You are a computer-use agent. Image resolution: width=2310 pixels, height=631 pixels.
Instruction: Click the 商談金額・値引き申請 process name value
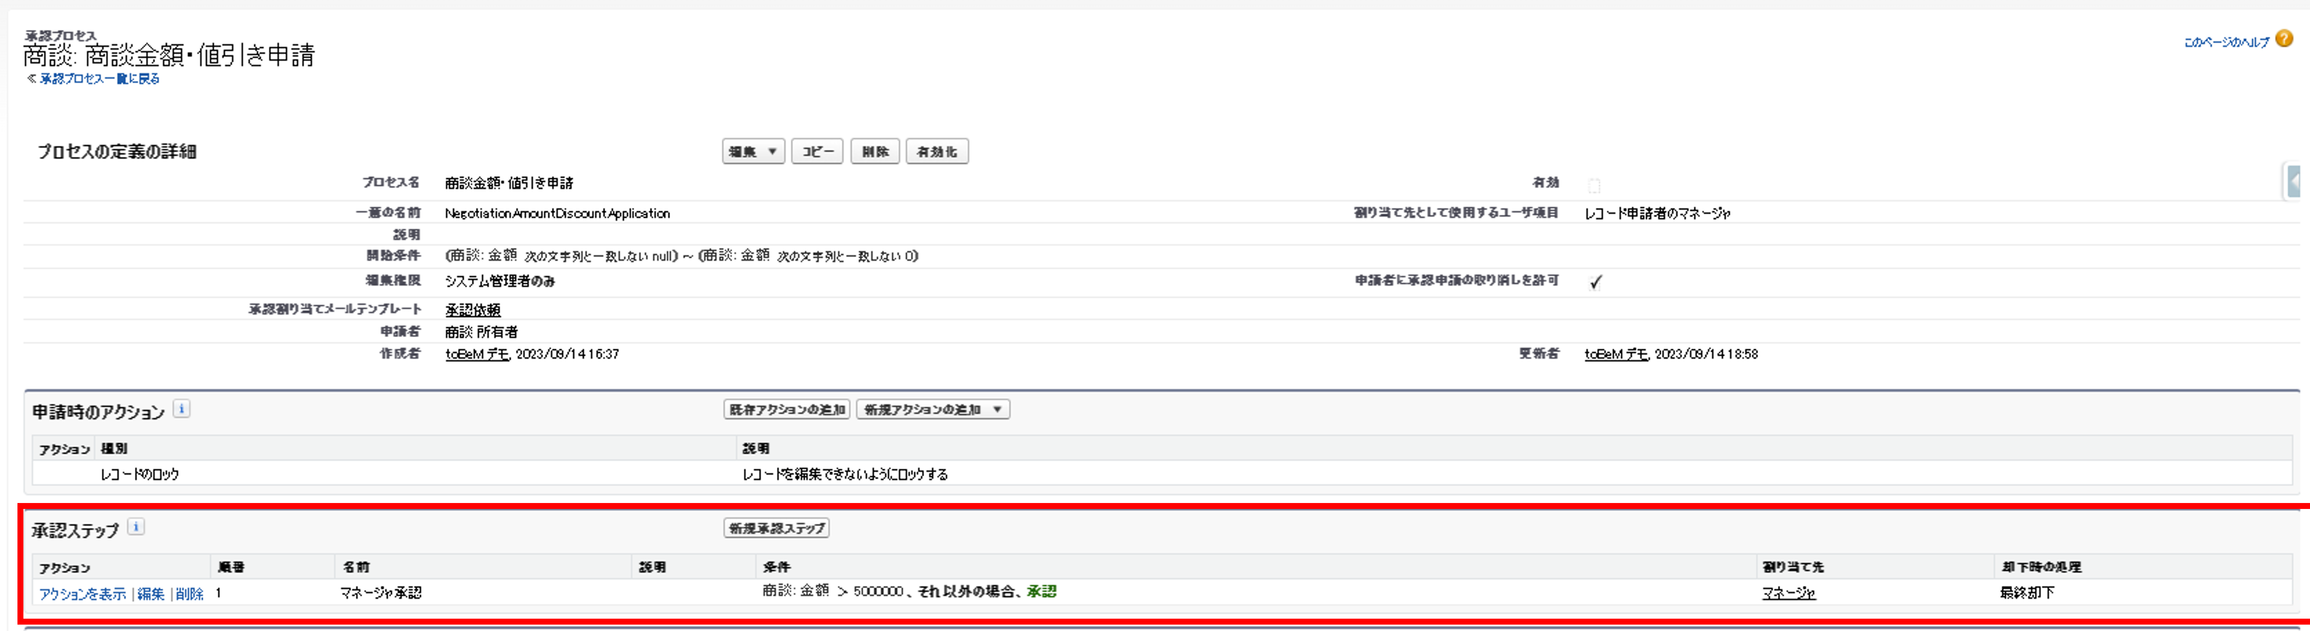pos(508,183)
